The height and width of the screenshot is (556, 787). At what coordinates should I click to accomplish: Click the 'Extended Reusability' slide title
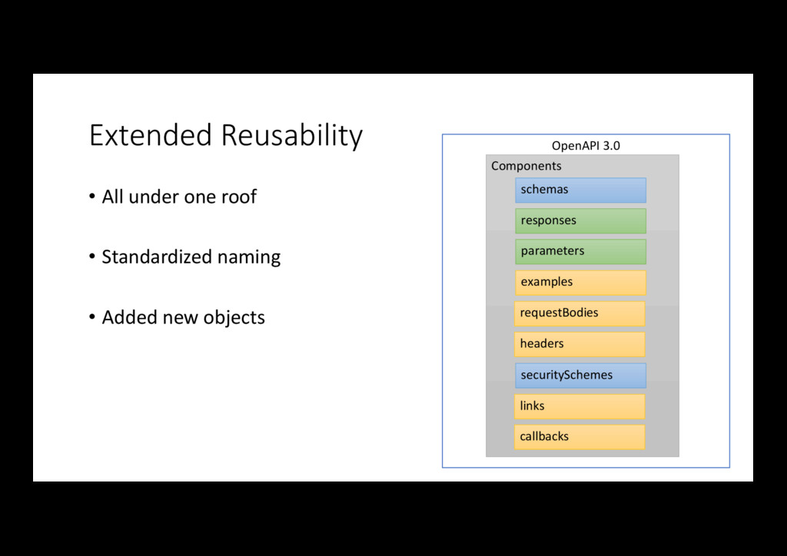226,135
